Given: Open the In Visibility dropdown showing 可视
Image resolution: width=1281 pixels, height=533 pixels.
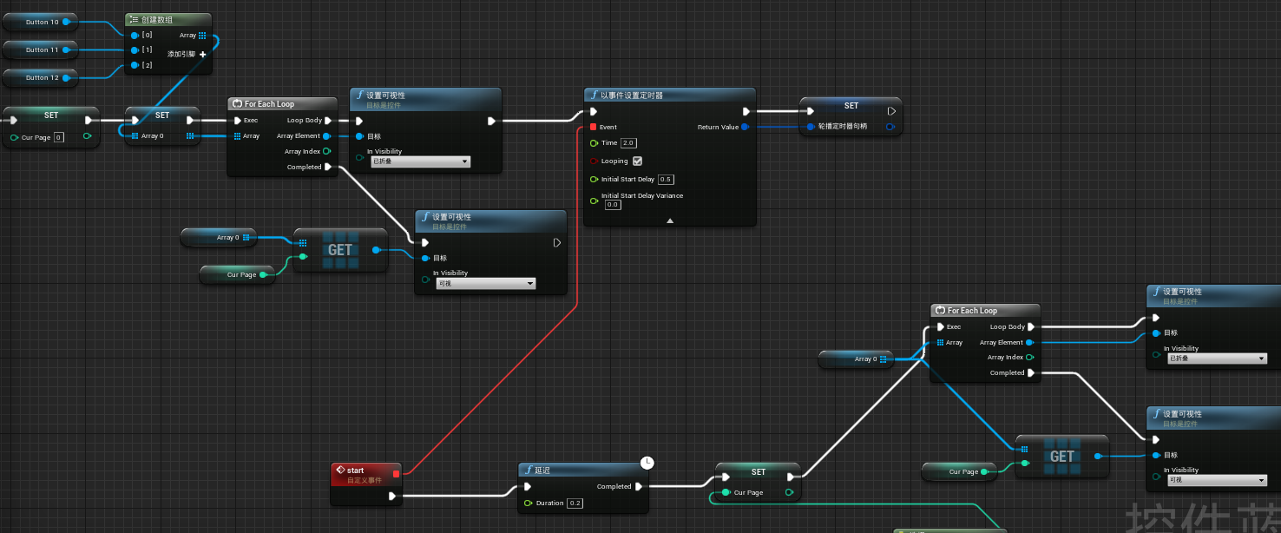Looking at the screenshot, I should click(484, 283).
